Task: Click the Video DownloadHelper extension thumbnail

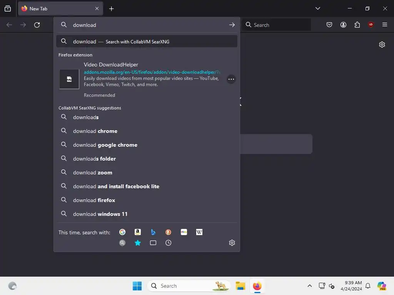Action: (69, 79)
